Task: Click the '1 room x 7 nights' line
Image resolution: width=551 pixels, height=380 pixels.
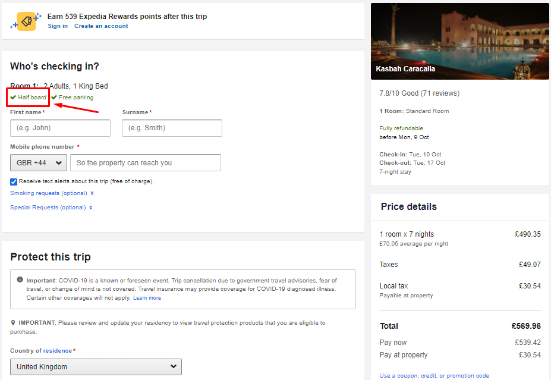Action: [x=407, y=234]
